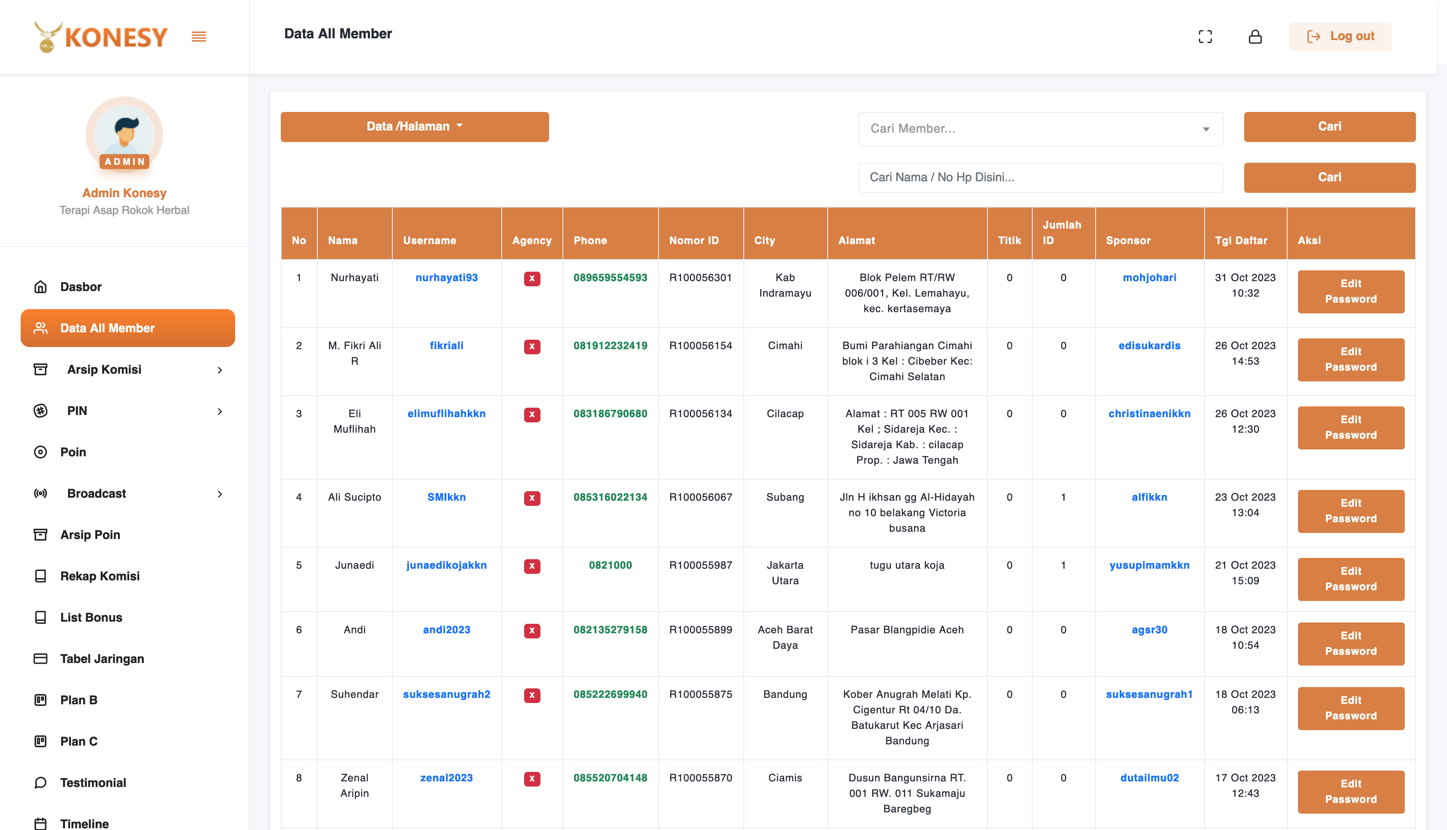Image resolution: width=1447 pixels, height=830 pixels.
Task: Click Cari button next to name search
Action: click(1329, 177)
